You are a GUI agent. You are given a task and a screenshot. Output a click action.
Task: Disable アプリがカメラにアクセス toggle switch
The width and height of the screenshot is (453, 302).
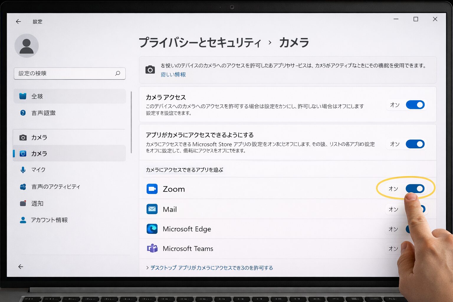coord(415,144)
